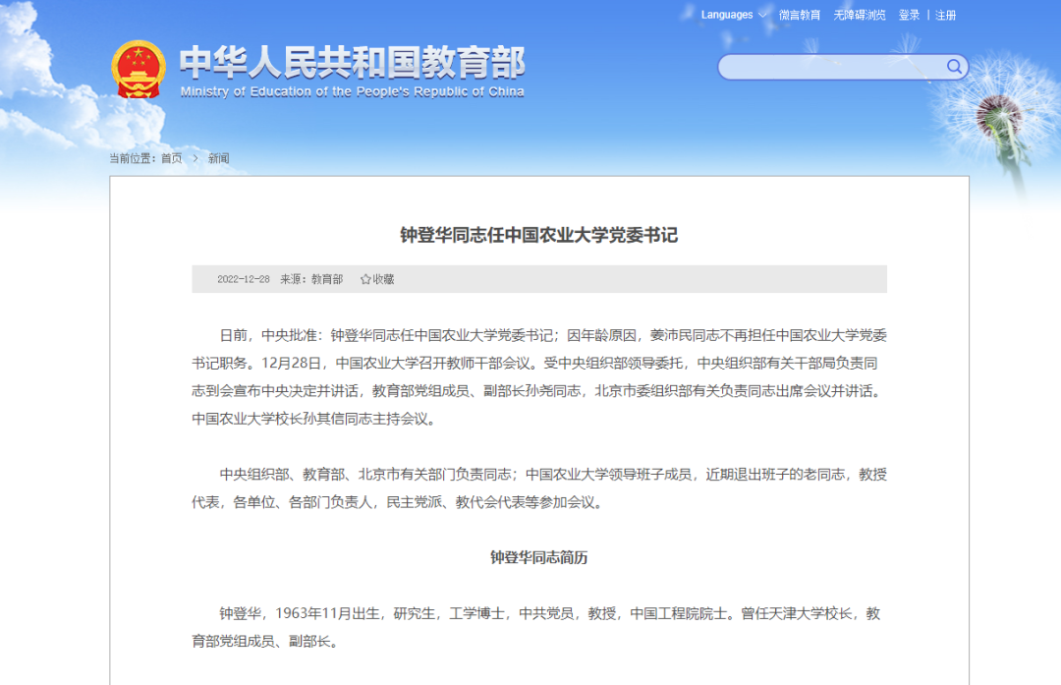Click the publication date 2022-12-28

click(243, 279)
